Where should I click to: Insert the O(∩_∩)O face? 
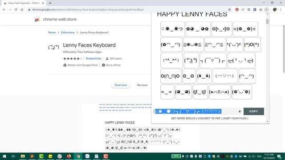click(171, 76)
